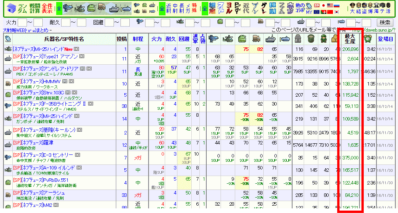Sort table by 火力 column
398x213 pixels.
pos(156,39)
